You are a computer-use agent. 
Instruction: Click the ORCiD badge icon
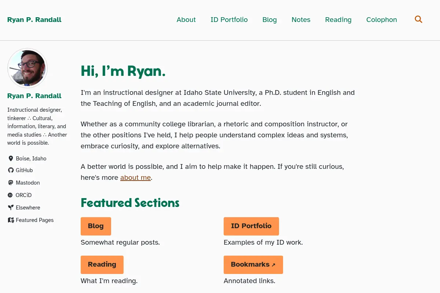[10, 195]
